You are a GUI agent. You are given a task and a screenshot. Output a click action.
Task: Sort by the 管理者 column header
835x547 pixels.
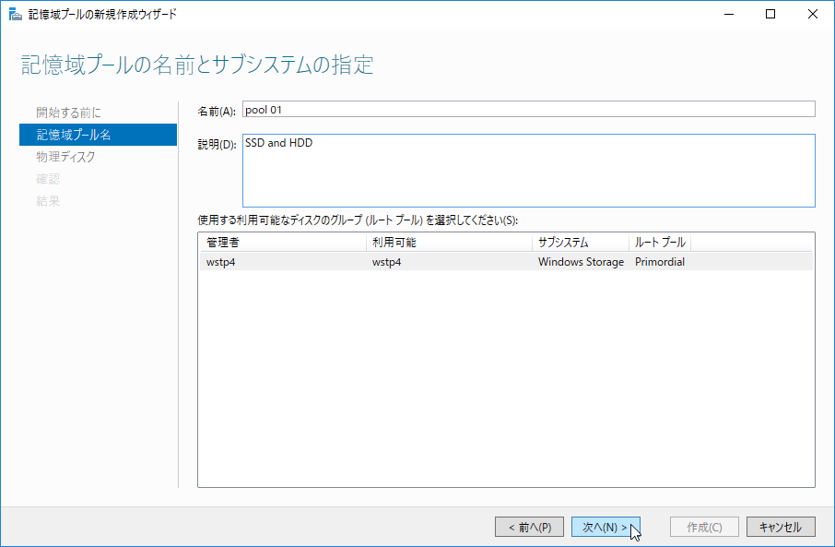click(x=283, y=243)
